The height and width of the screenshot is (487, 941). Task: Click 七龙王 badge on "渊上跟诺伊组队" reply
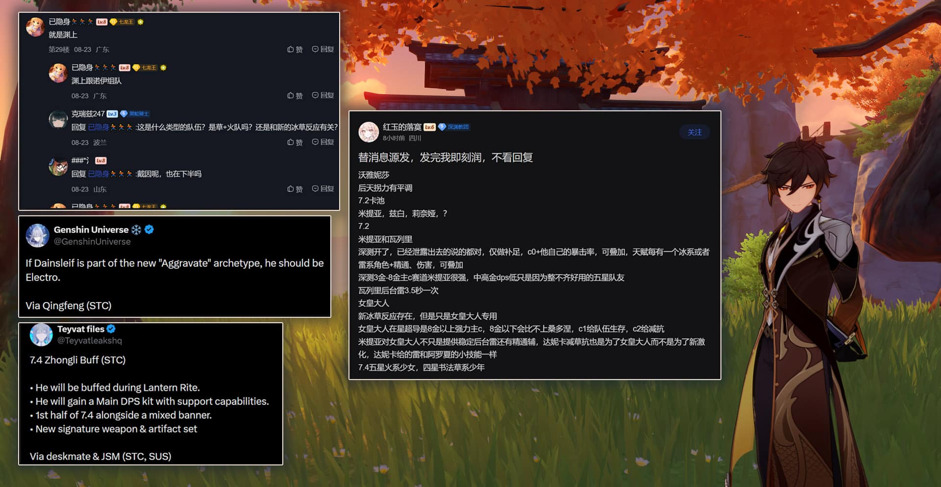pos(145,68)
